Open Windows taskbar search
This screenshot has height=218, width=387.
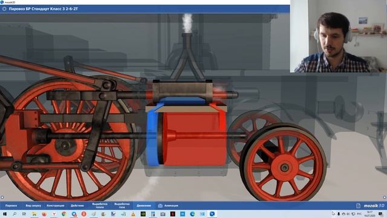[15, 214]
